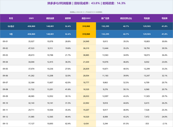The image size is (173, 127).
Task: Click 458,860 in the Q2合计 row
Action: click(31, 26)
